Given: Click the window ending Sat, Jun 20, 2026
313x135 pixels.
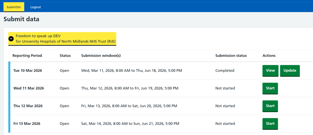Looking at the screenshot, I should tap(129, 106).
